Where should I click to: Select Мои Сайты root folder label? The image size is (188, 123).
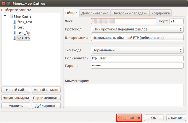pos(23,16)
